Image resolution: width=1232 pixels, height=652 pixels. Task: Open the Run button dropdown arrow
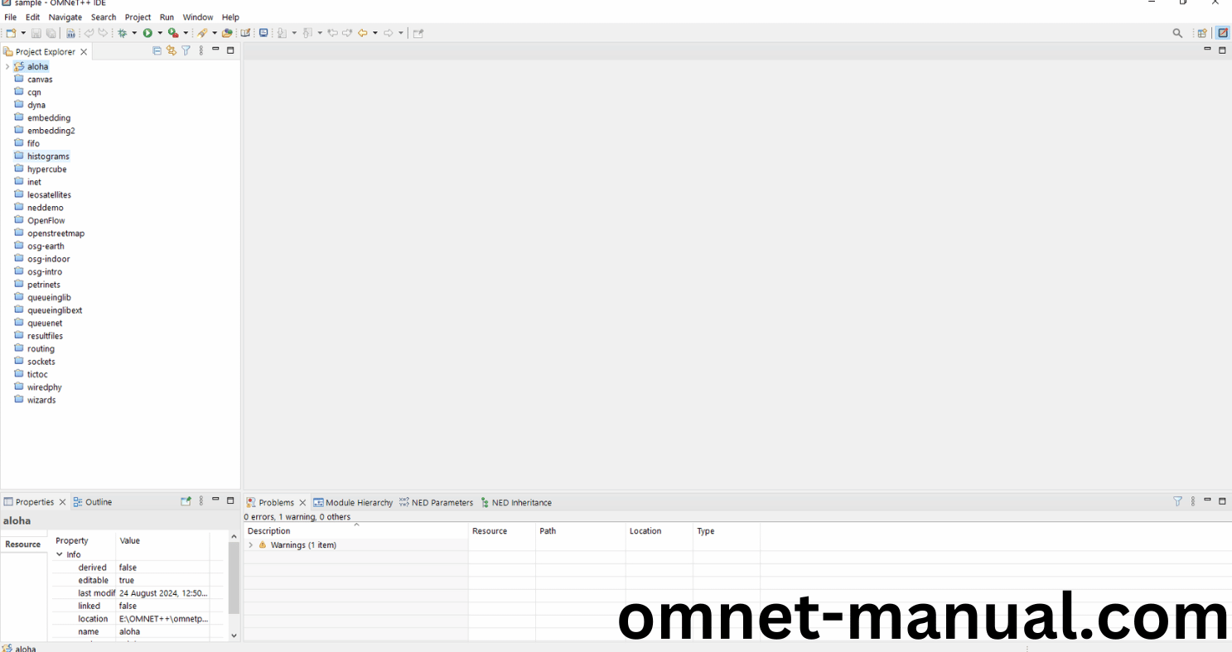click(x=160, y=33)
